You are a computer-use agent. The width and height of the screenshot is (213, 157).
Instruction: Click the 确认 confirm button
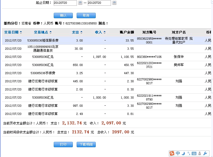tap(63, 15)
